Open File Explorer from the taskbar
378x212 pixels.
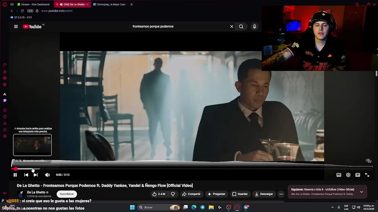pos(211,207)
